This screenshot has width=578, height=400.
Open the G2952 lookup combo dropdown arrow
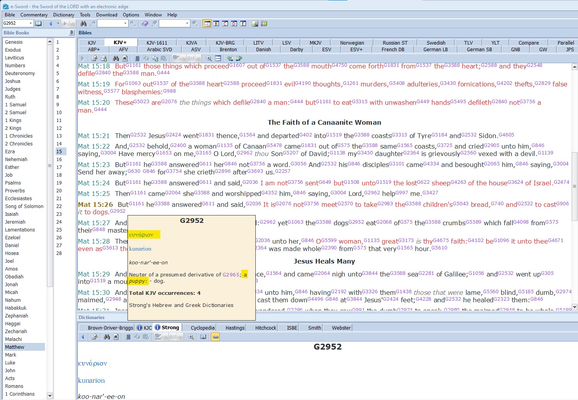(x=31, y=23)
